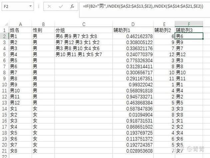Click the 性别 header cell
Viewport: 210px width, 158px height.
pos(43,30)
